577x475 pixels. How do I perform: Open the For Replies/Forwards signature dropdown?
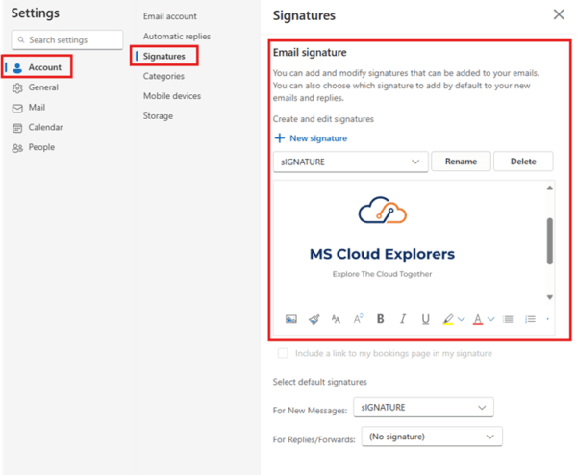tap(432, 437)
